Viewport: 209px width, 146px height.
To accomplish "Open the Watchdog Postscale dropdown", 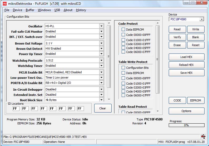I will [x=101, y=60].
